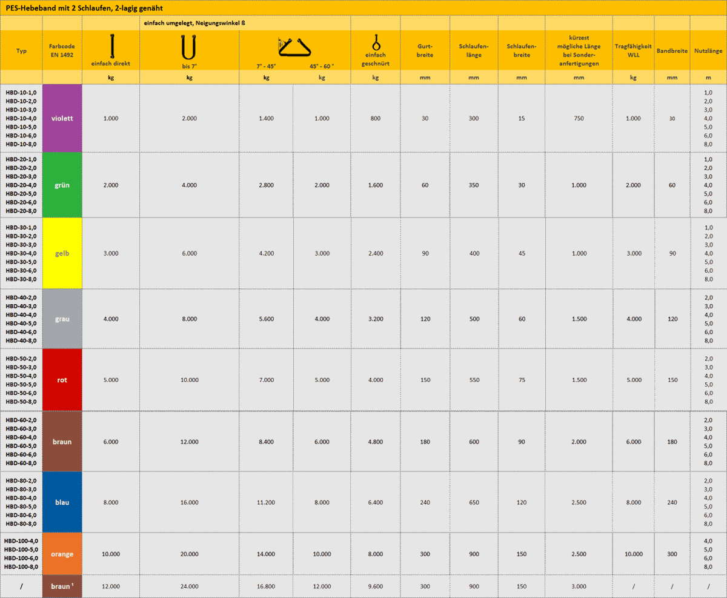Click the straight sling 'einfach direkt' icon
This screenshot has height=598, width=727.
point(111,45)
